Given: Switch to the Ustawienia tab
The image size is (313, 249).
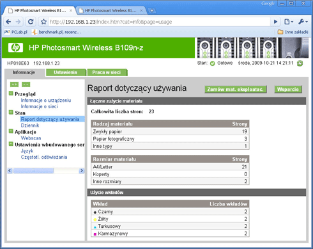Looking at the screenshot, I should coord(65,72).
